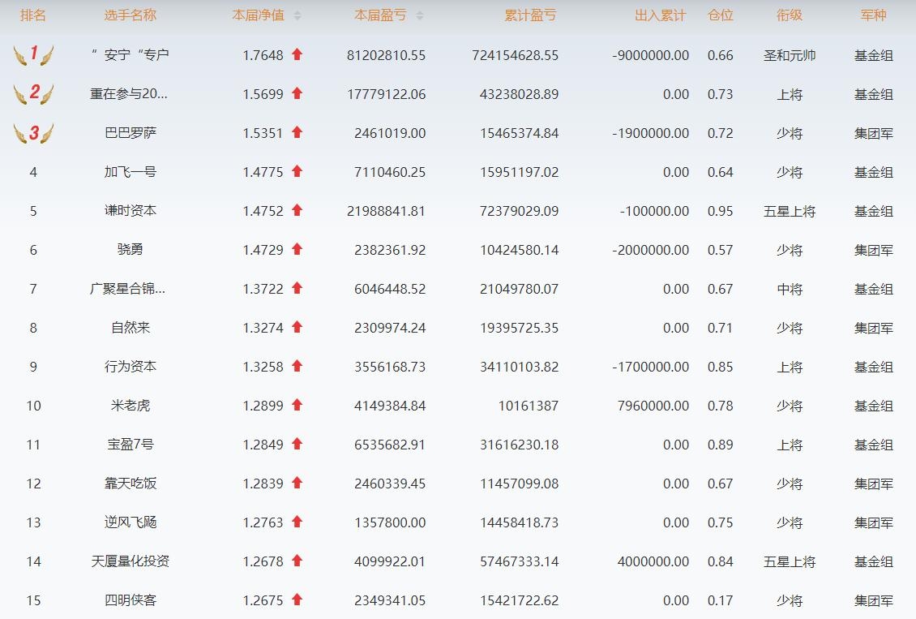The height and width of the screenshot is (619, 916).
Task: Open trader 巴巴罗萨 details
Action: tap(130, 133)
